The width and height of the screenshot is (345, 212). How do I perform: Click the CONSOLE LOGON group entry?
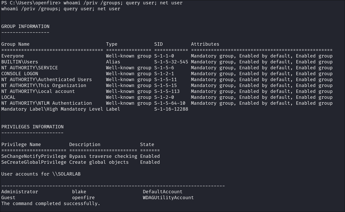tap(20, 74)
